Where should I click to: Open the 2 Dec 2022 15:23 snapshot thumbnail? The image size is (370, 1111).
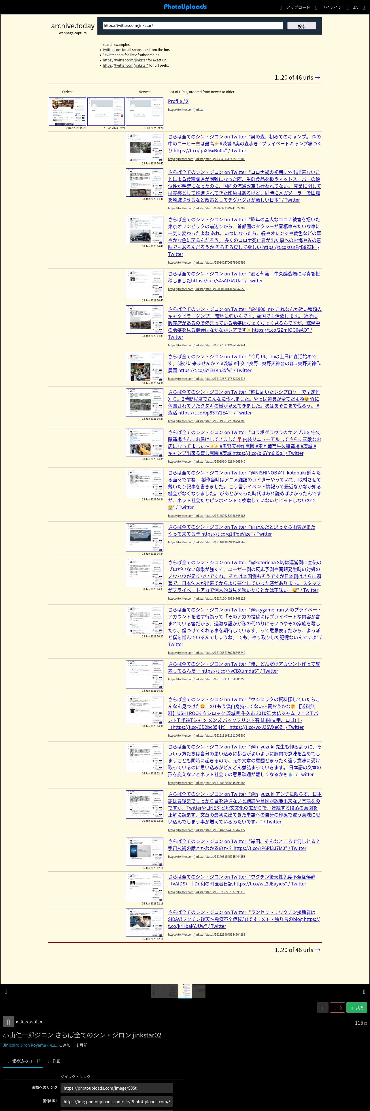(x=67, y=111)
